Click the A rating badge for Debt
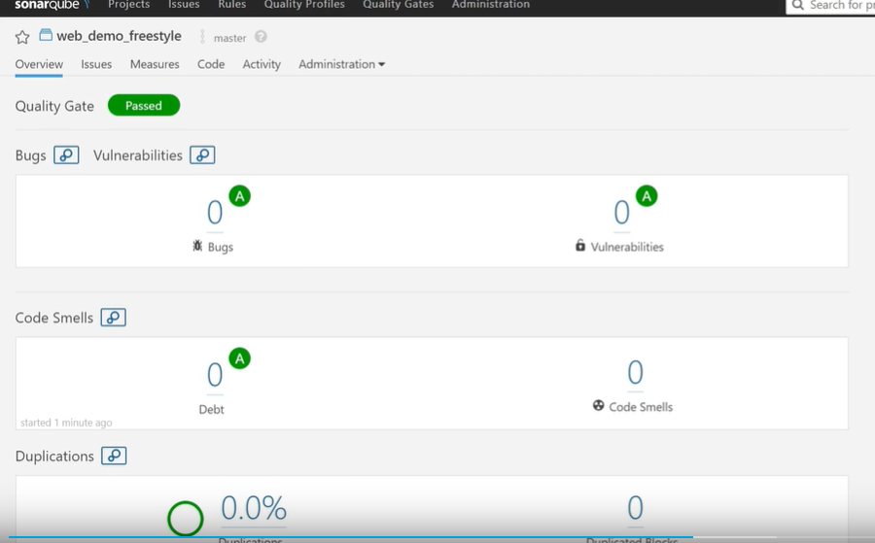Screen dimensions: 875x543 pyautogui.click(x=240, y=358)
